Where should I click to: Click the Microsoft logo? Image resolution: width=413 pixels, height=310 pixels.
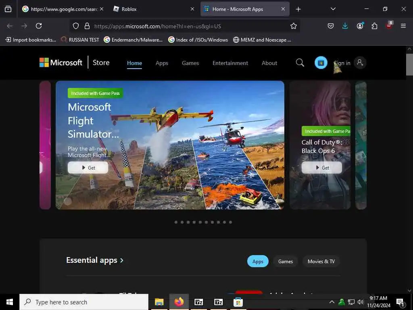(x=61, y=63)
